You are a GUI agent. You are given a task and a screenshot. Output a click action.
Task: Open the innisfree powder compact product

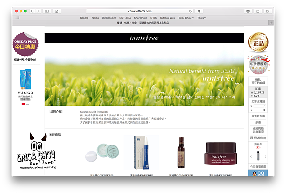pos(102,153)
